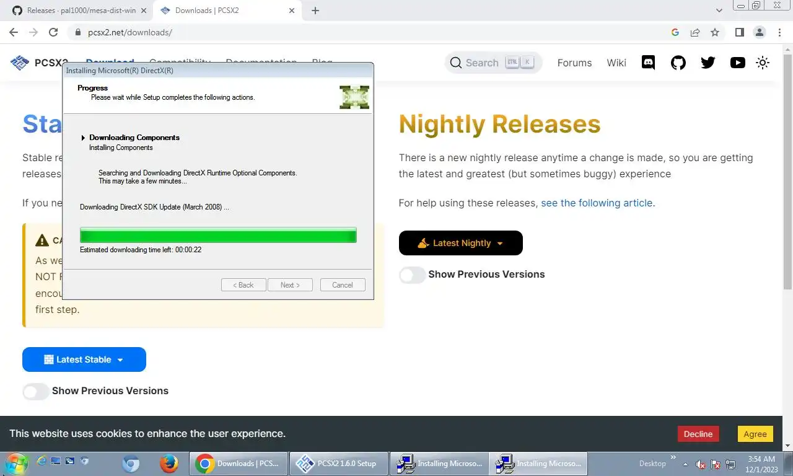Click the PCSX2 logo in site header
Viewport: 793px width, 476px height.
pos(20,63)
